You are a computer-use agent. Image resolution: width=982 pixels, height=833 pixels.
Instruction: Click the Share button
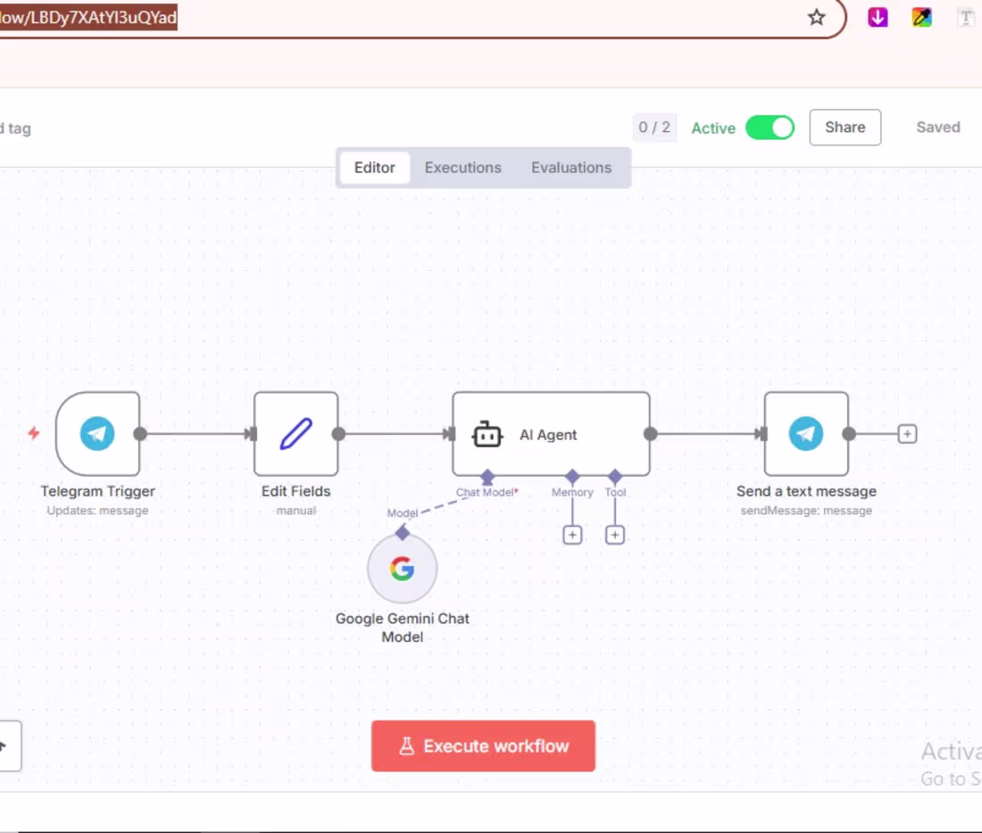pyautogui.click(x=845, y=127)
